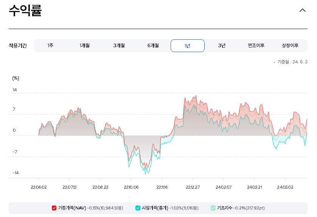Click the 14 y-axis value
The height and width of the screenshot is (217, 317).
point(14,90)
